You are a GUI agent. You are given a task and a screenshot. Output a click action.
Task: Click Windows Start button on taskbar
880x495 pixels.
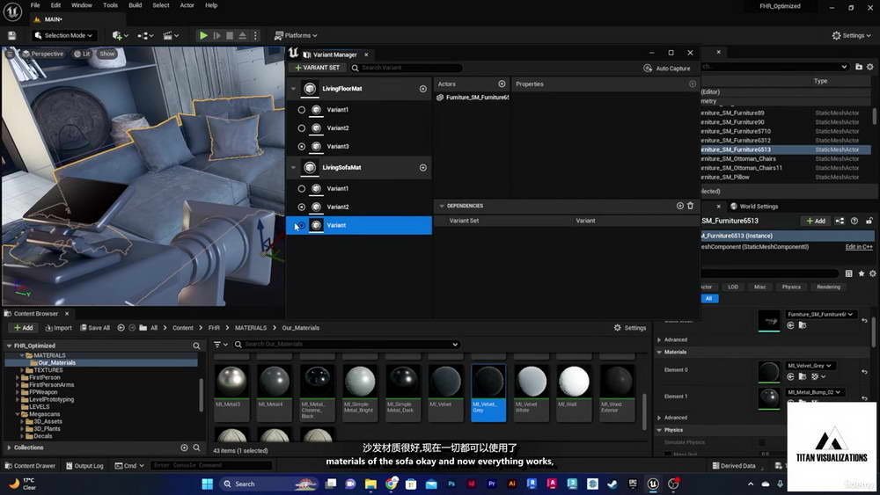coord(207,484)
